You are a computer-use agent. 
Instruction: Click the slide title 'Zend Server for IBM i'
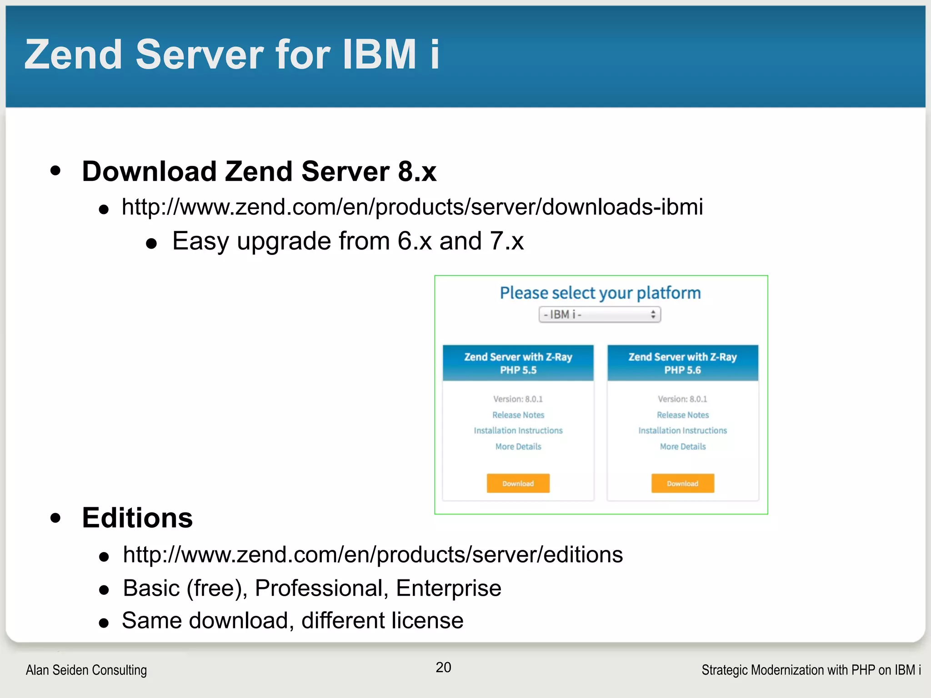pyautogui.click(x=232, y=54)
